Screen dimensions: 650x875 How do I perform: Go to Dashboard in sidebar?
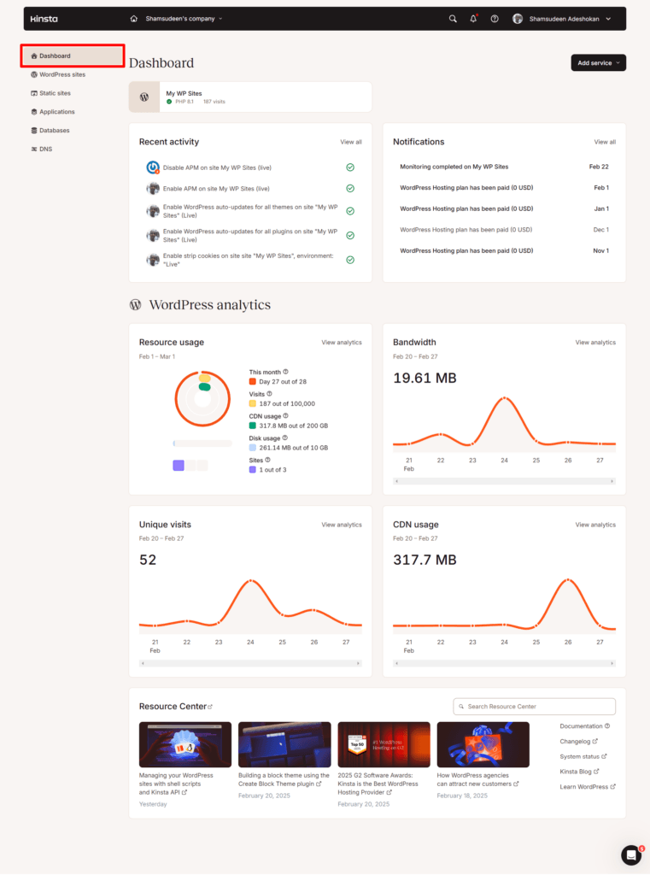[x=73, y=56]
